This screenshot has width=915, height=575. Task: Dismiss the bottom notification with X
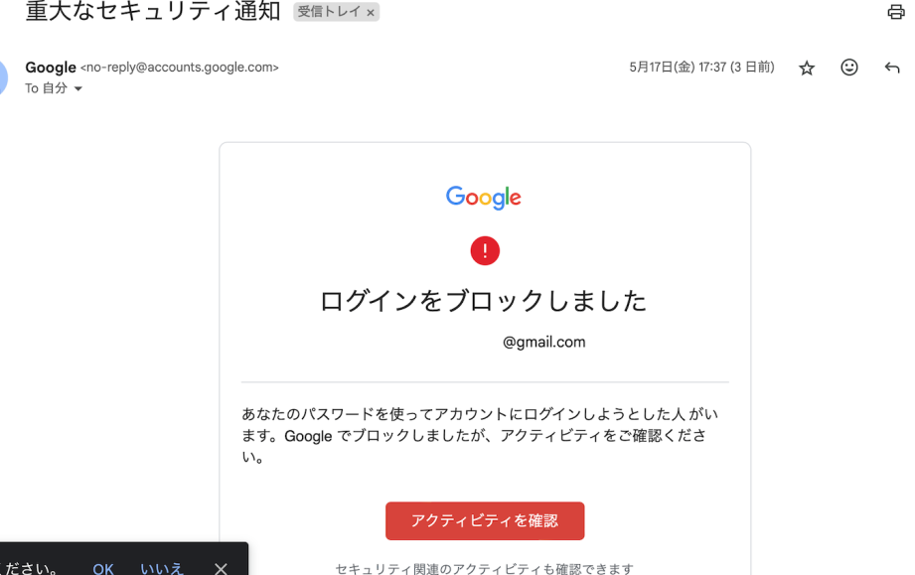(221, 569)
